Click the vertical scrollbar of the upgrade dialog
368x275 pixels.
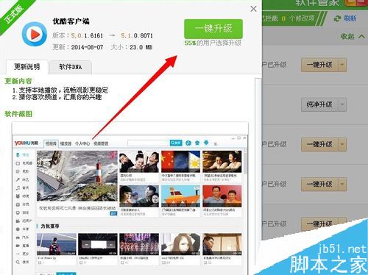click(x=258, y=171)
